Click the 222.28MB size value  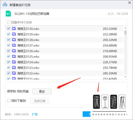(110, 34)
